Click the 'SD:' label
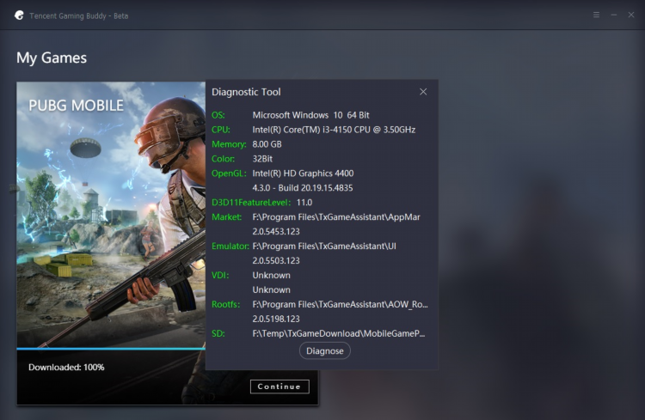Image resolution: width=645 pixels, height=420 pixels. point(218,333)
